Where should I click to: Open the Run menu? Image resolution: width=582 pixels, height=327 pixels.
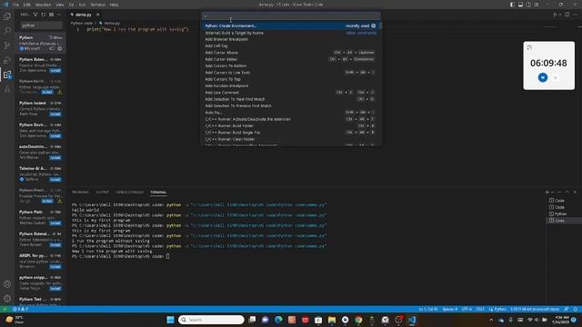pyautogui.click(x=82, y=5)
